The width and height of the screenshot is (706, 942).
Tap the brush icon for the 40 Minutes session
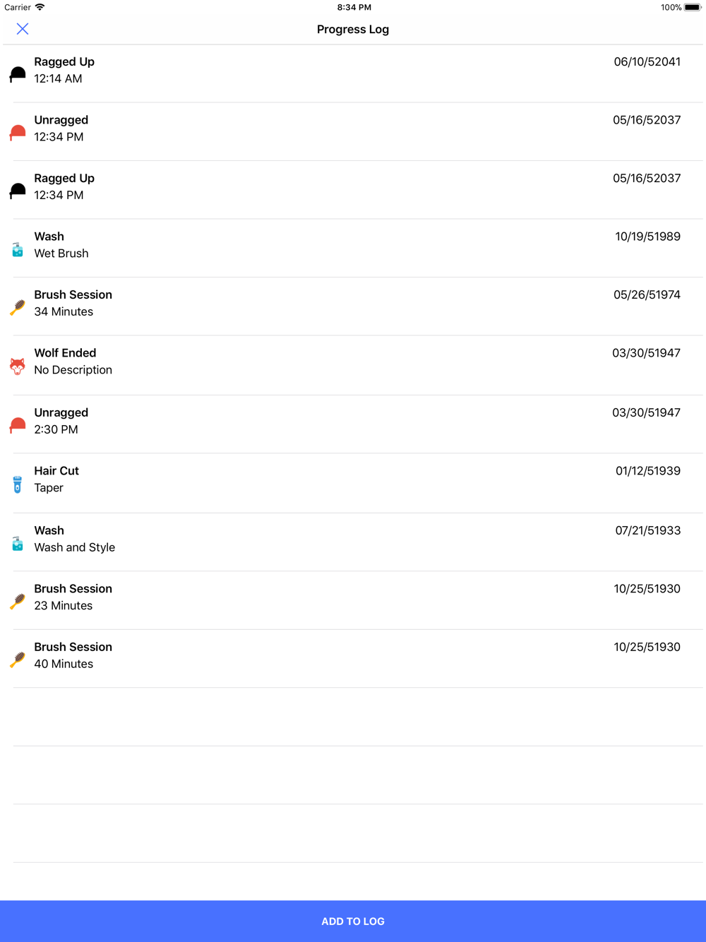(x=18, y=660)
